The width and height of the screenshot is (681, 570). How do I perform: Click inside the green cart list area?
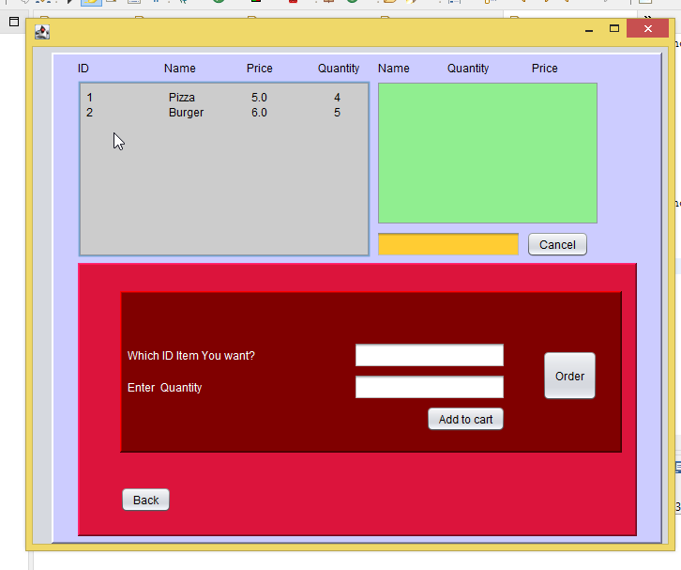coord(487,153)
